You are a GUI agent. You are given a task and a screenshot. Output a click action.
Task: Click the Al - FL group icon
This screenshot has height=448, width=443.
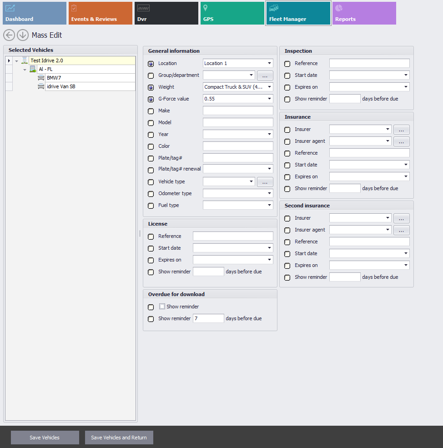(x=33, y=69)
